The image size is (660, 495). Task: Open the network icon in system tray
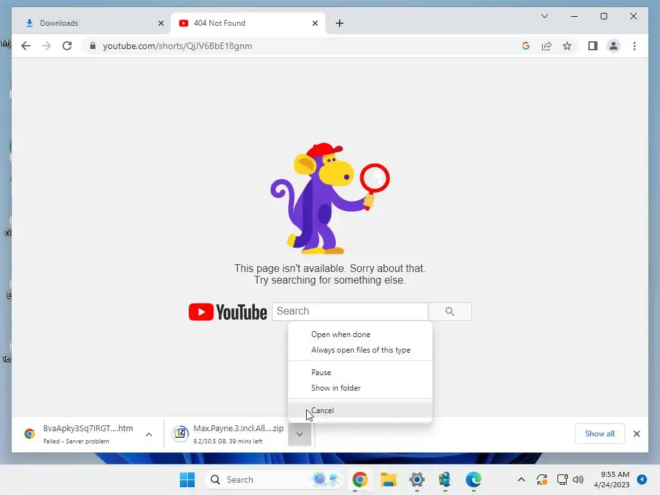[x=562, y=480]
